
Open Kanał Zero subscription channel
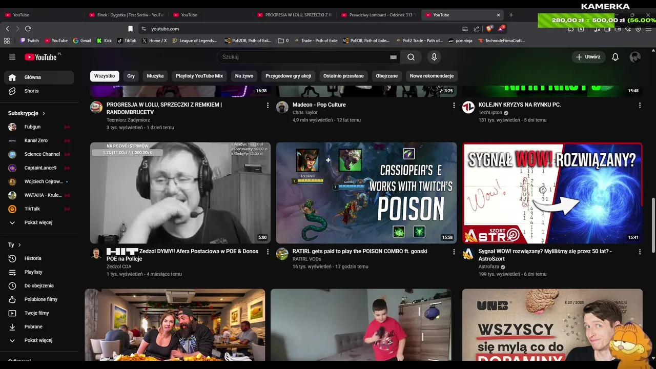coord(39,140)
